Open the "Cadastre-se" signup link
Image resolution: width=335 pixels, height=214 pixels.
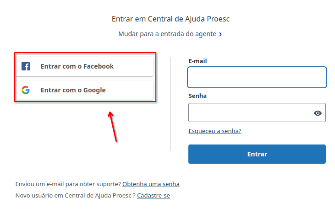(154, 195)
